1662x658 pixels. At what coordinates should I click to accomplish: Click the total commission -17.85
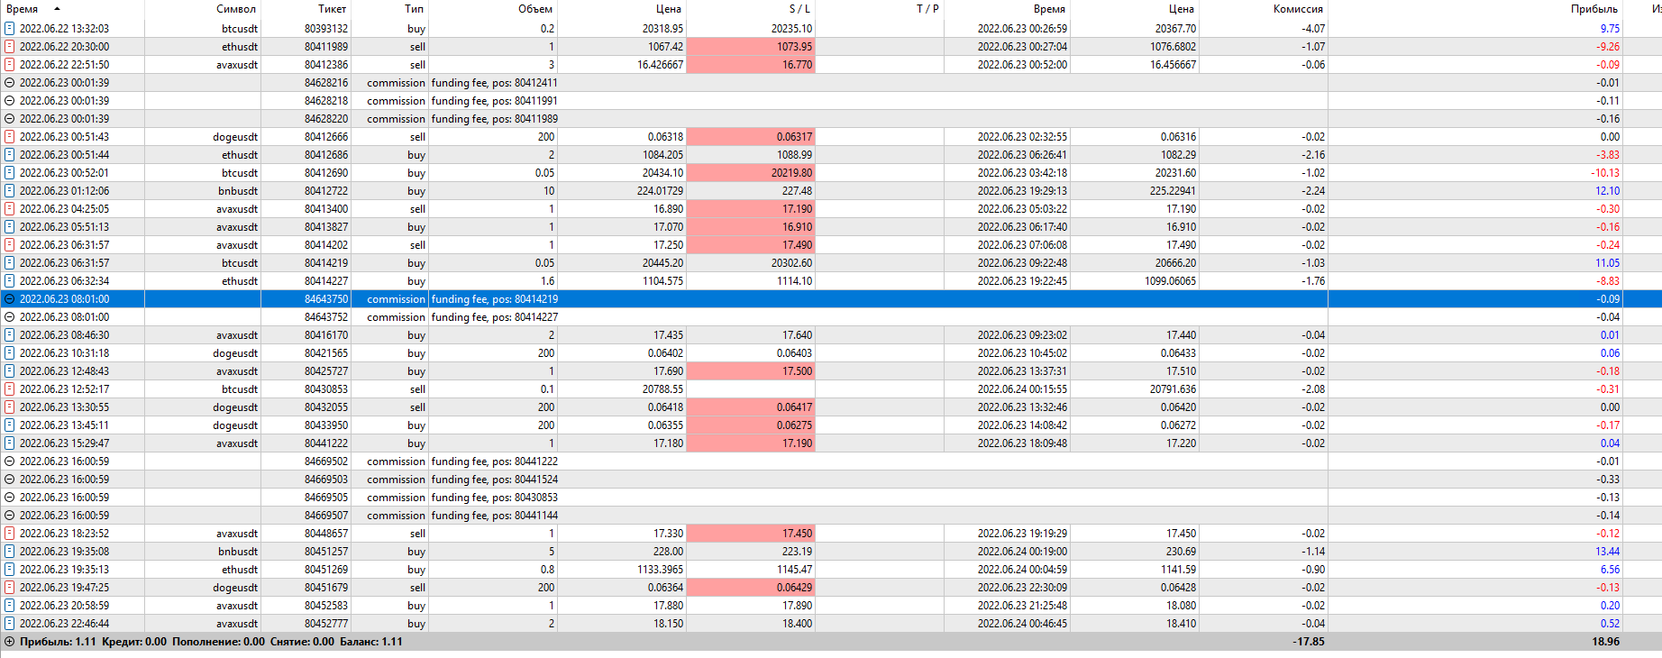(1310, 642)
